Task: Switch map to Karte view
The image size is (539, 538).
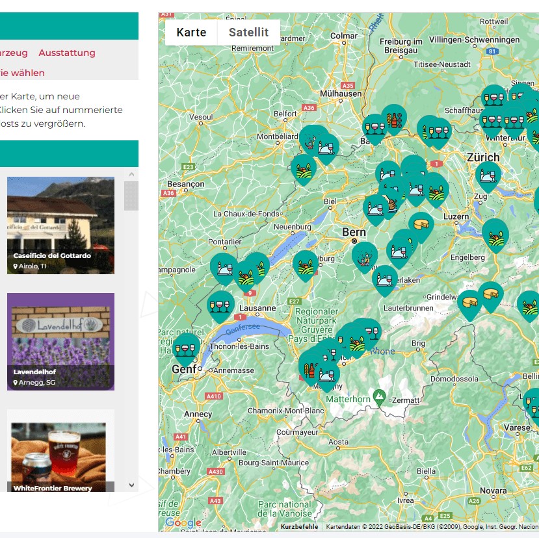Action: [191, 32]
